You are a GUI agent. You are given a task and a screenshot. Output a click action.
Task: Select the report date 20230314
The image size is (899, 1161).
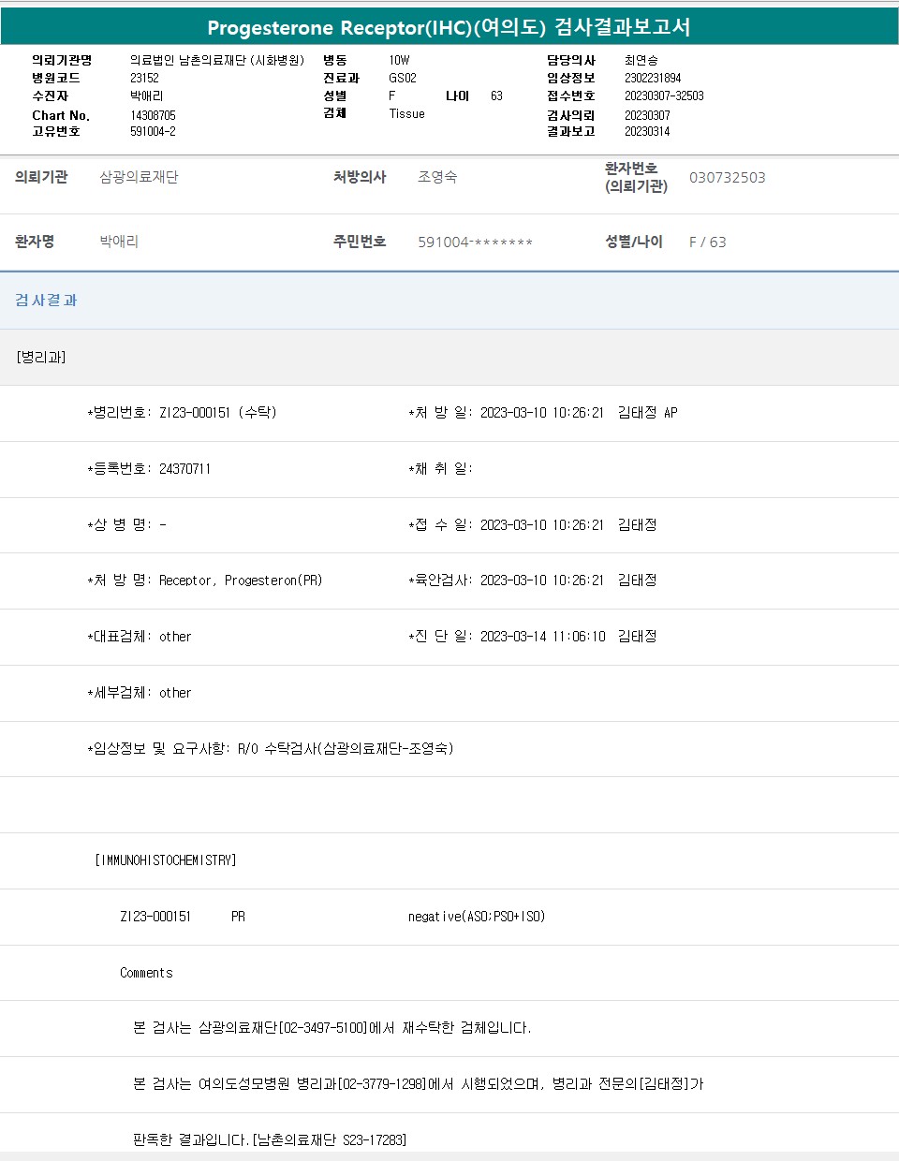(x=647, y=132)
